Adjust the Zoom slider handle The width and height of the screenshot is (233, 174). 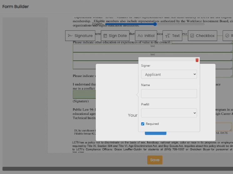[155, 24]
